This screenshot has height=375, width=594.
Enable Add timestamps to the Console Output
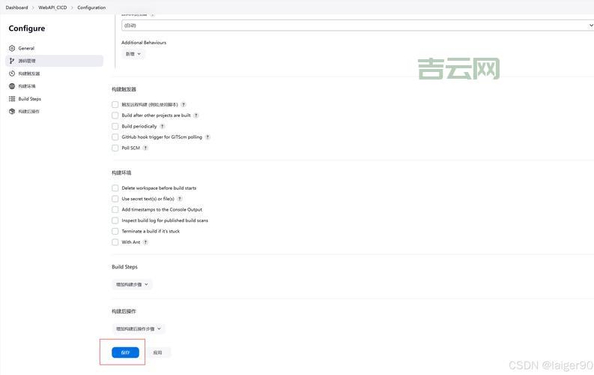click(115, 210)
